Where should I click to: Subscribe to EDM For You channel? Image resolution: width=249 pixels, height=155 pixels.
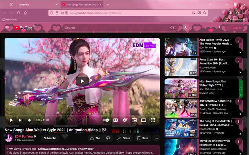tap(50, 138)
